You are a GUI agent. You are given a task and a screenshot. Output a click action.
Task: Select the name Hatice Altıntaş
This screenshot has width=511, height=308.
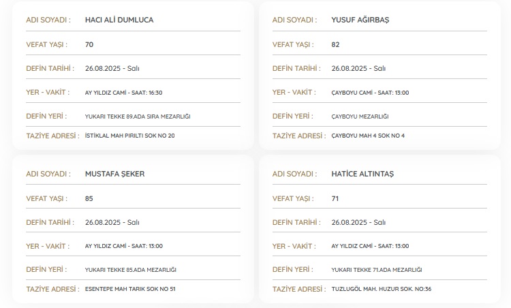point(362,174)
